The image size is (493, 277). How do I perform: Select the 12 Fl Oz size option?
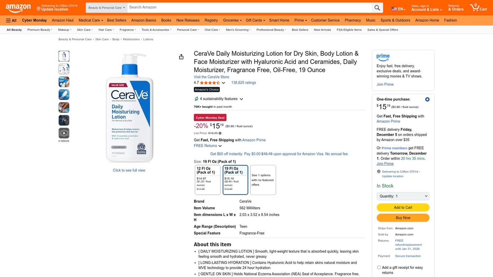(207, 179)
